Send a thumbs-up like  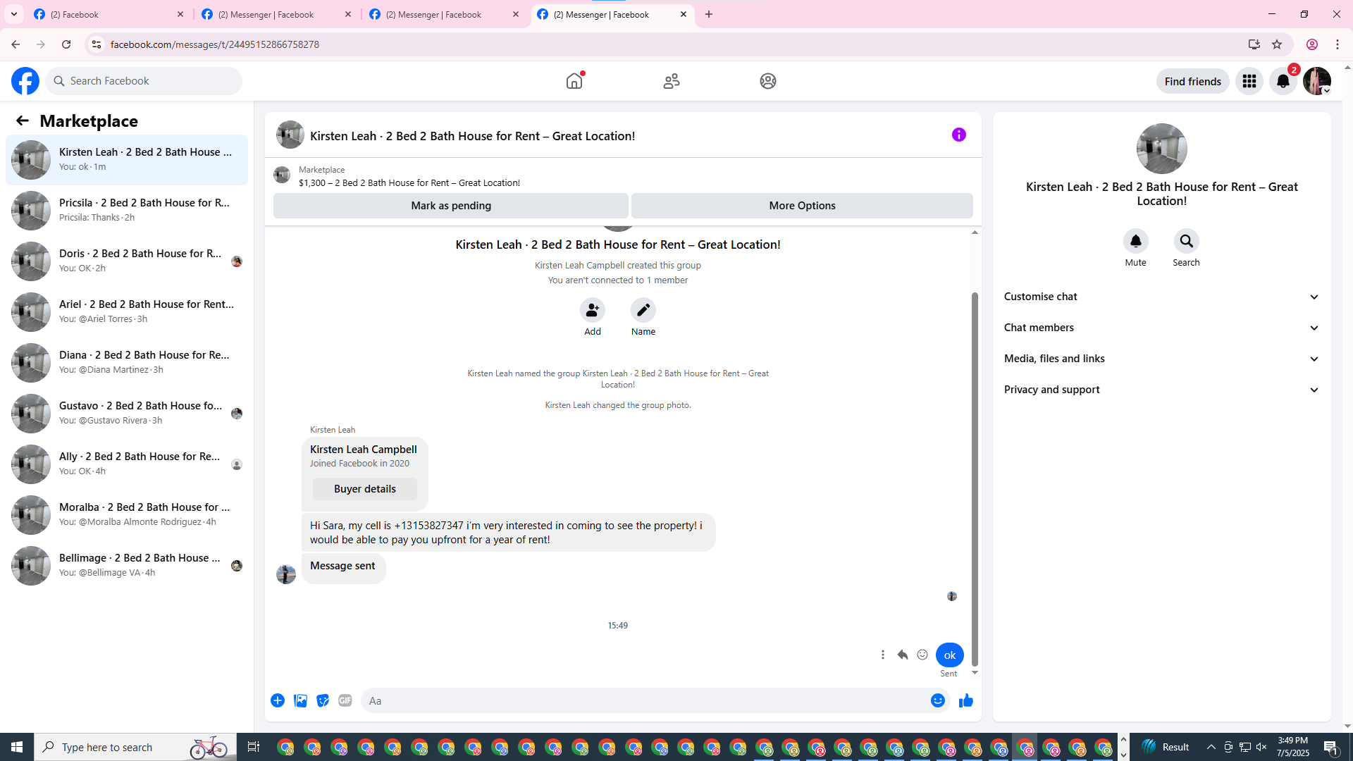965,700
